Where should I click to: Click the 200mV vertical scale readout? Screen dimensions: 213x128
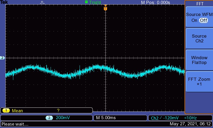63,118
